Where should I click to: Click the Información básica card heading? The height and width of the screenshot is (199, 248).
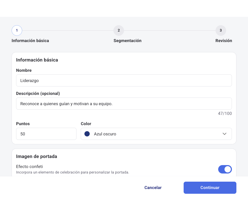click(x=37, y=60)
